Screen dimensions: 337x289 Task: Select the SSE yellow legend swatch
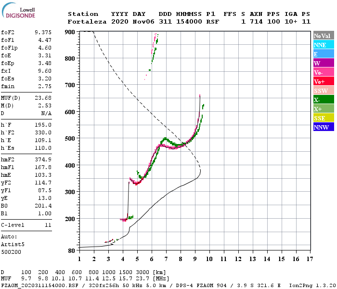pyautogui.click(x=324, y=118)
